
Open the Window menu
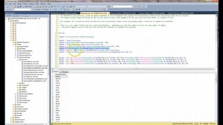point(43,4)
